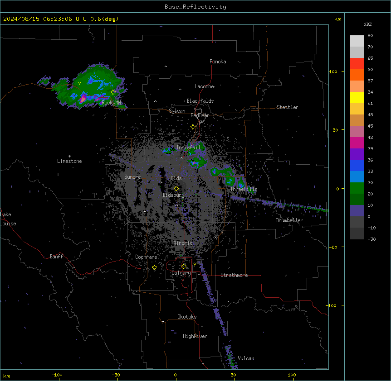391x381 pixels.
Task: Click the 36 dBZ blue color swatch
Action: pos(357,165)
